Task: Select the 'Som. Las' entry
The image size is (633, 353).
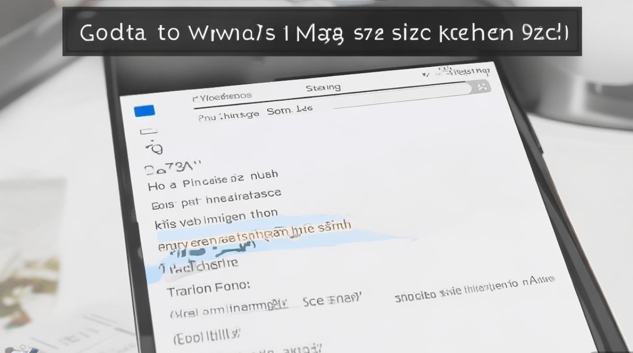Action: coord(290,111)
